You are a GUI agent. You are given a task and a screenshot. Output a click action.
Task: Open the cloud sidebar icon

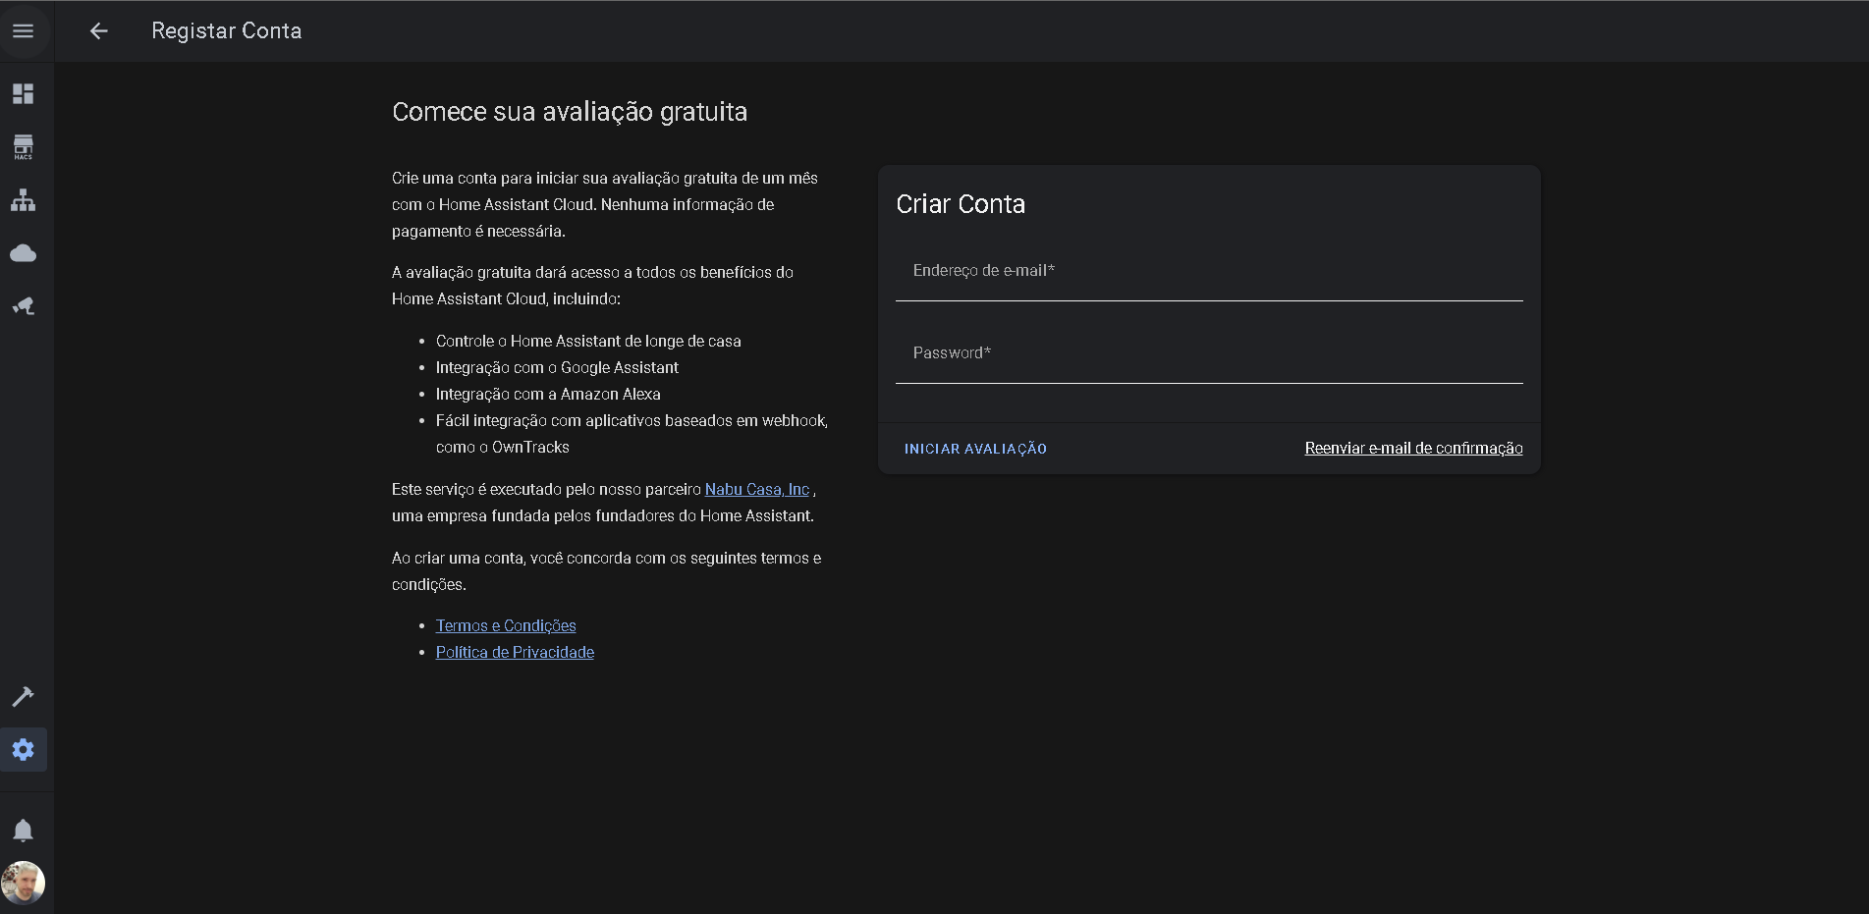pyautogui.click(x=23, y=253)
